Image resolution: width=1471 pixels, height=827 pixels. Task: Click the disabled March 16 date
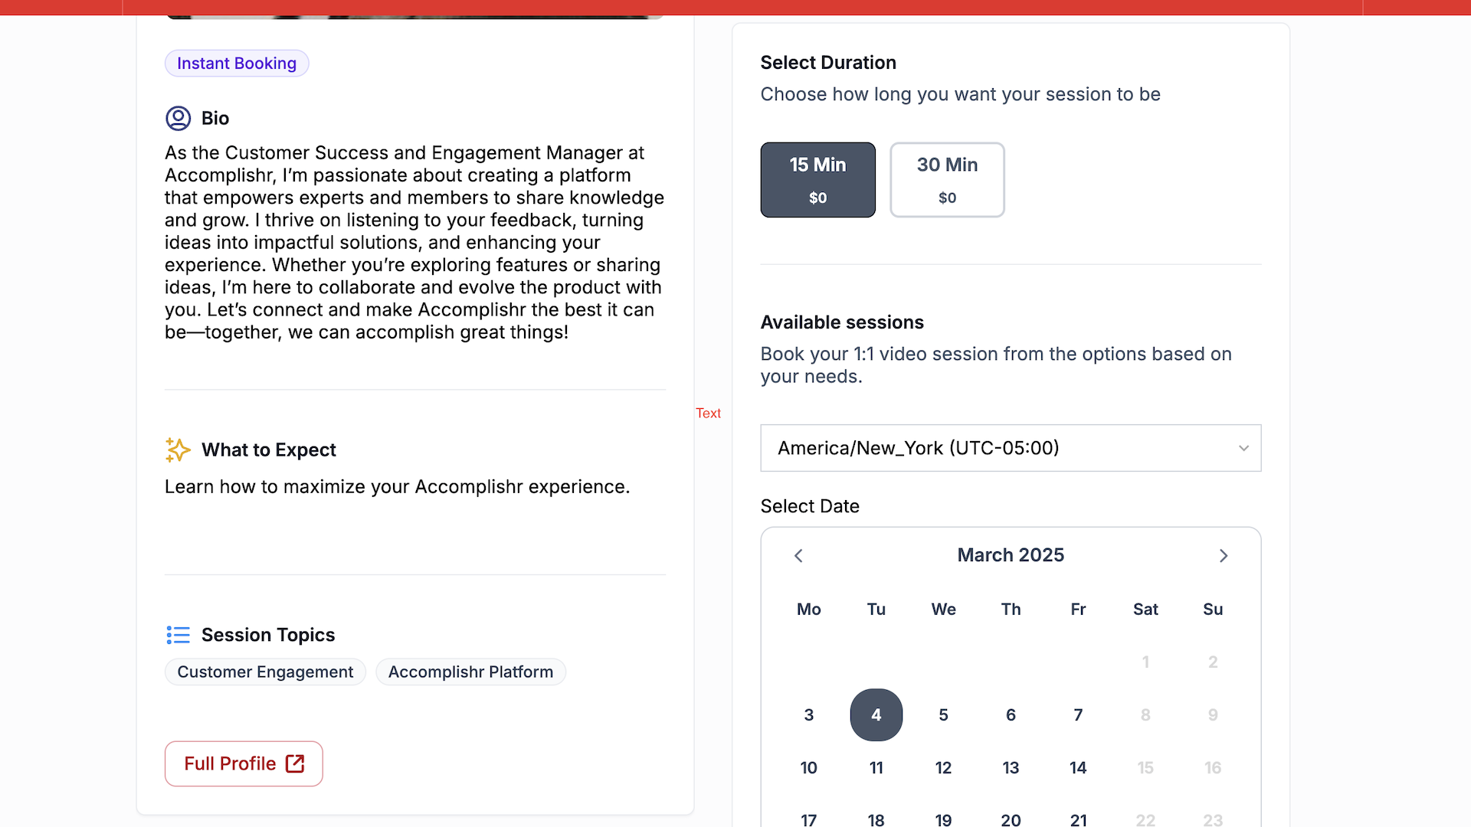tap(1213, 767)
